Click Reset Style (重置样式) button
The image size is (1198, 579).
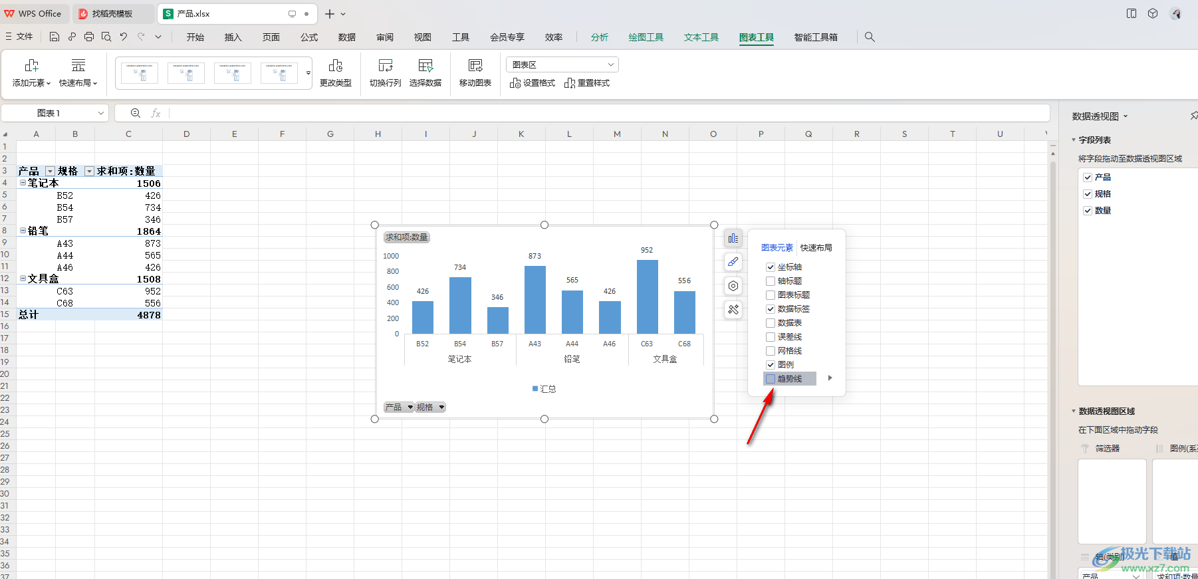[x=587, y=83]
